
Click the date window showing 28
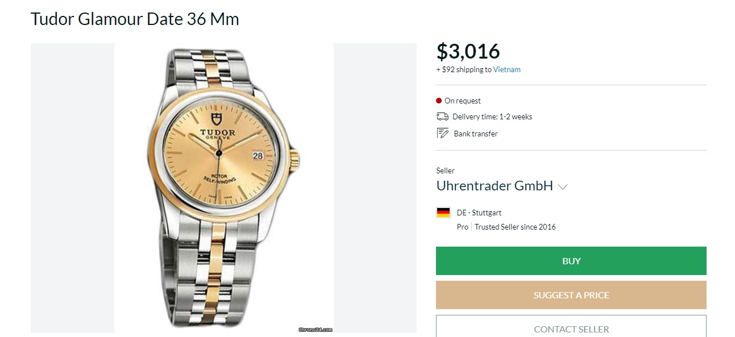pos(258,156)
